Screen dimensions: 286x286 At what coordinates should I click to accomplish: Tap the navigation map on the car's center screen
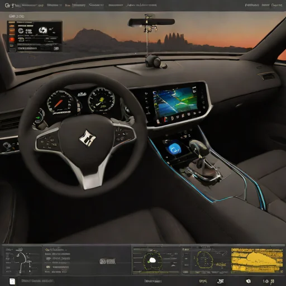[175, 102]
